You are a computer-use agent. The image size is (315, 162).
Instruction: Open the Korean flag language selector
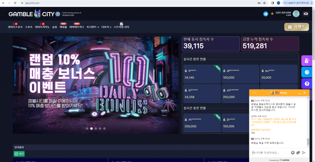306,14
